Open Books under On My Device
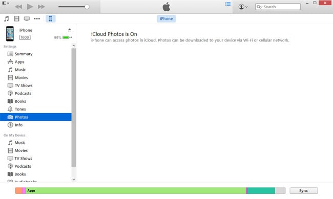333x199 pixels. click(x=36, y=174)
